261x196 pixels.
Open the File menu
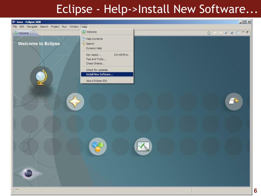(15, 27)
